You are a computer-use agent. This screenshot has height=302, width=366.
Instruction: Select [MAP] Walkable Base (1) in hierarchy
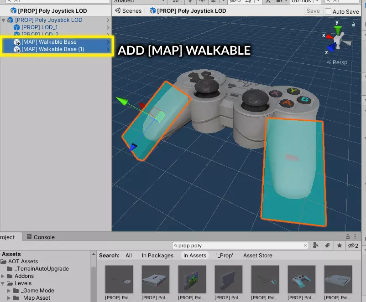(x=53, y=49)
